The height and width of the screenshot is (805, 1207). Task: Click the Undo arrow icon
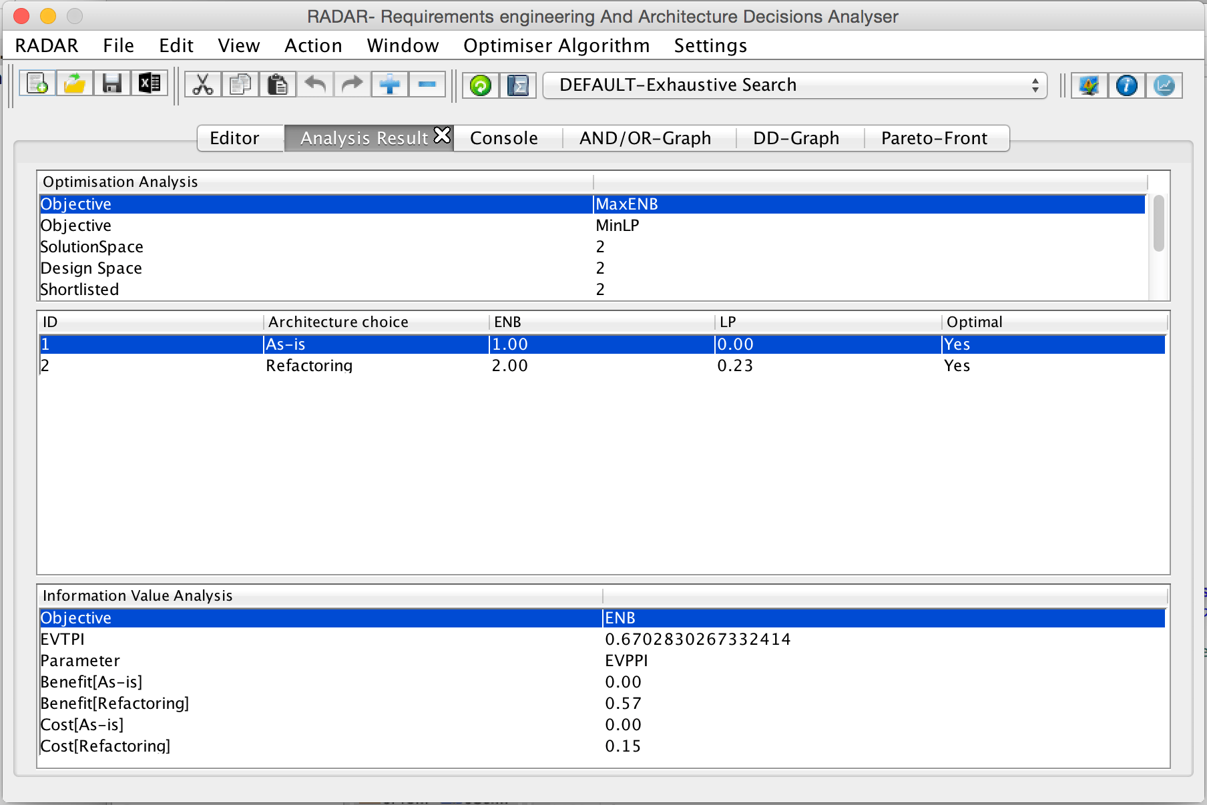(x=315, y=85)
